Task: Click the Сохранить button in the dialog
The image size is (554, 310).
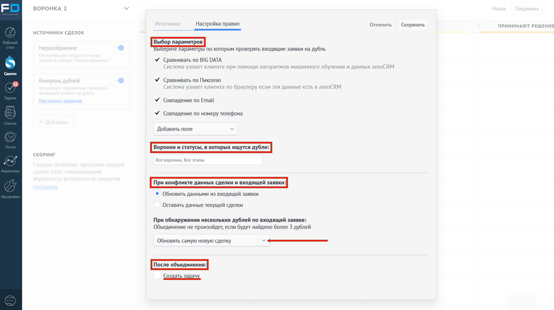Action: 413,25
